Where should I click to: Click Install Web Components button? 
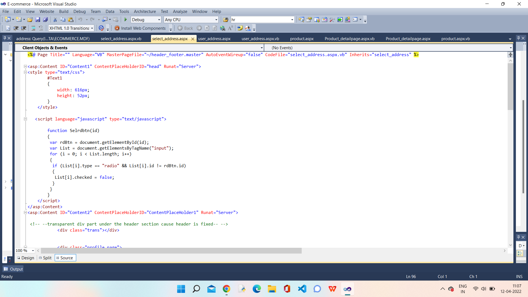[x=141, y=28]
